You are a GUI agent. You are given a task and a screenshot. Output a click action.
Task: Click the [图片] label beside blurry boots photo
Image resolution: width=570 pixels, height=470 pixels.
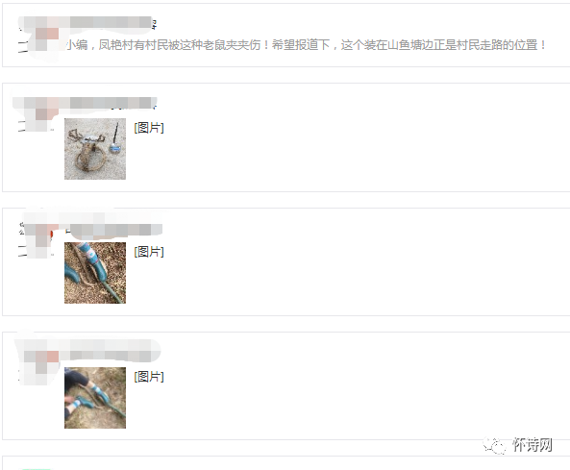coord(149,377)
